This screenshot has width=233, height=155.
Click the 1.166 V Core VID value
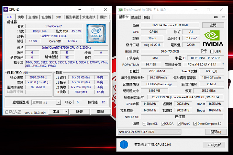click(72, 41)
